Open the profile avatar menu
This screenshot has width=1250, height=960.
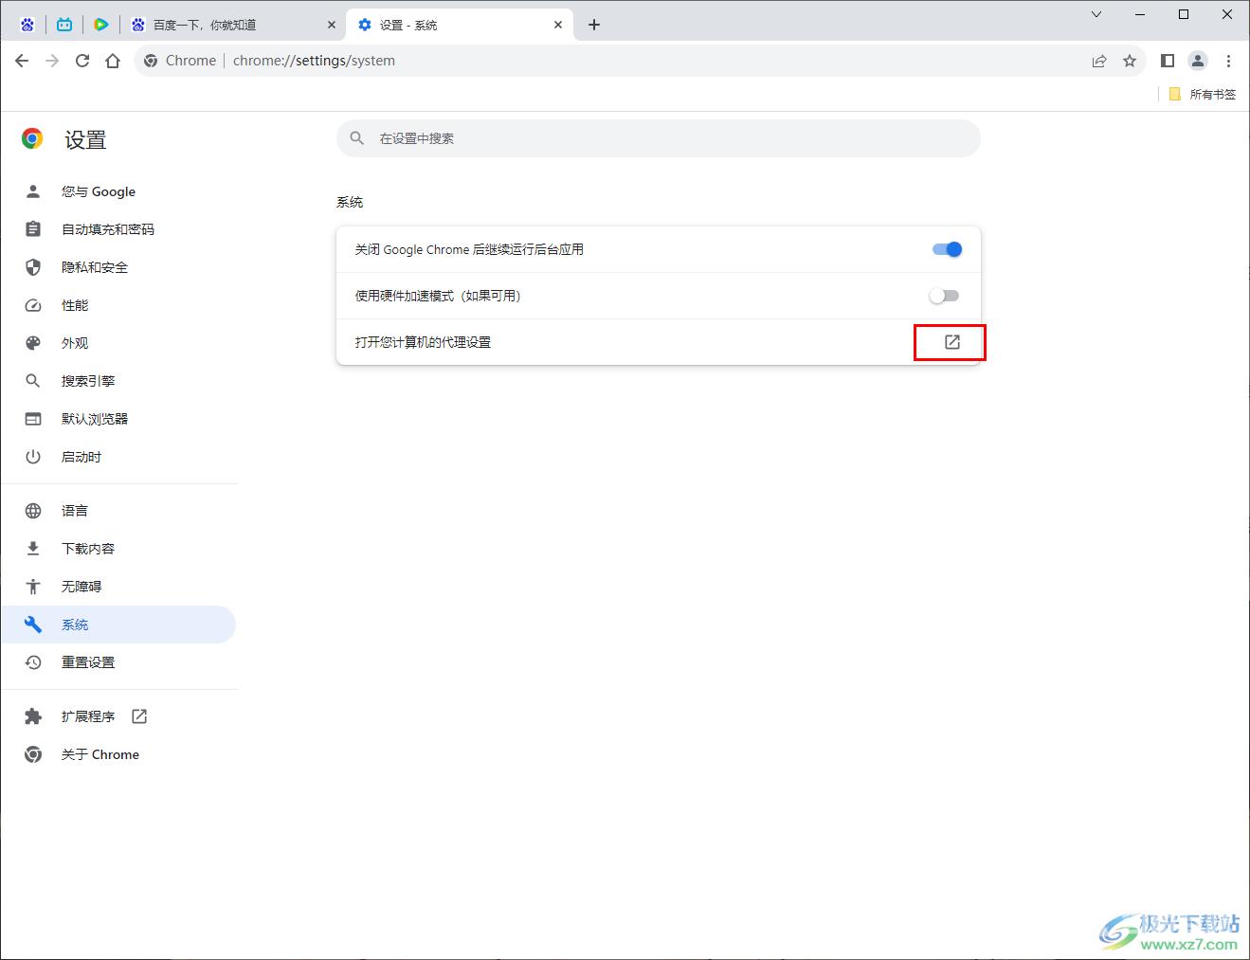[1198, 61]
